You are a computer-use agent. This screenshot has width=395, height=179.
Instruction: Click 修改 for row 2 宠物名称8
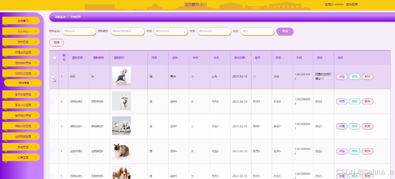pyautogui.click(x=355, y=101)
